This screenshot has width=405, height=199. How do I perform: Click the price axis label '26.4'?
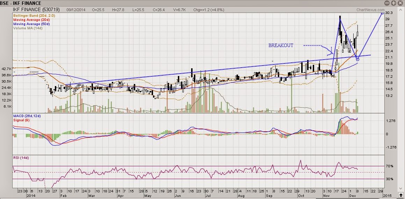click(389, 32)
